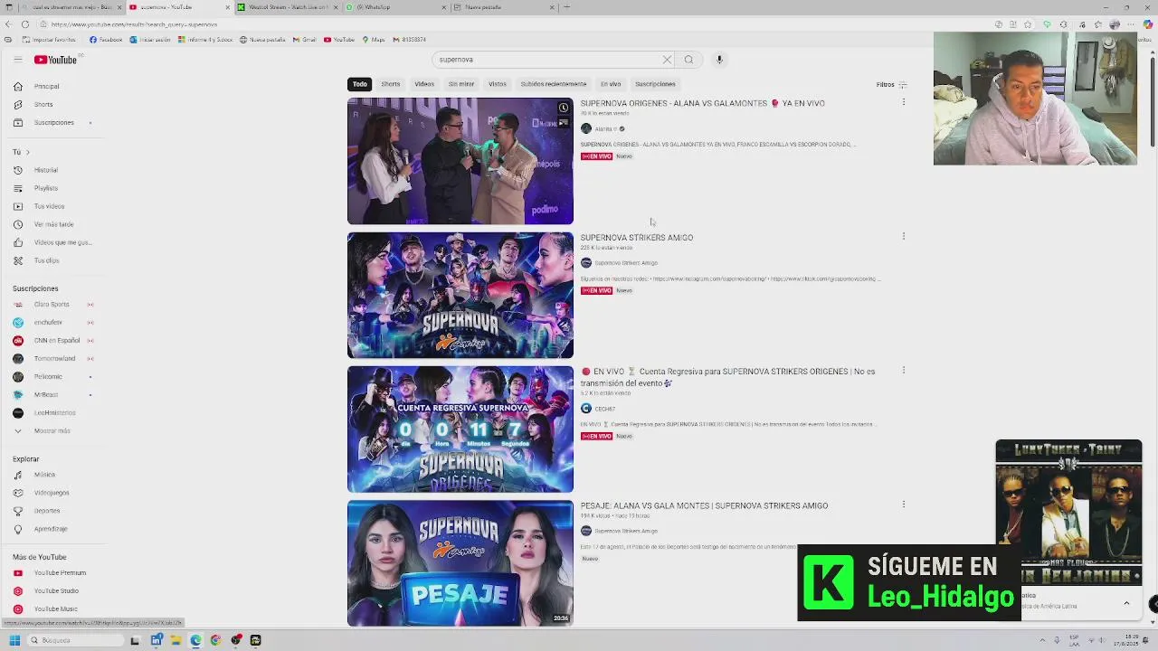
Task: Open the Pelicomic subscription channel
Action: tap(54, 377)
